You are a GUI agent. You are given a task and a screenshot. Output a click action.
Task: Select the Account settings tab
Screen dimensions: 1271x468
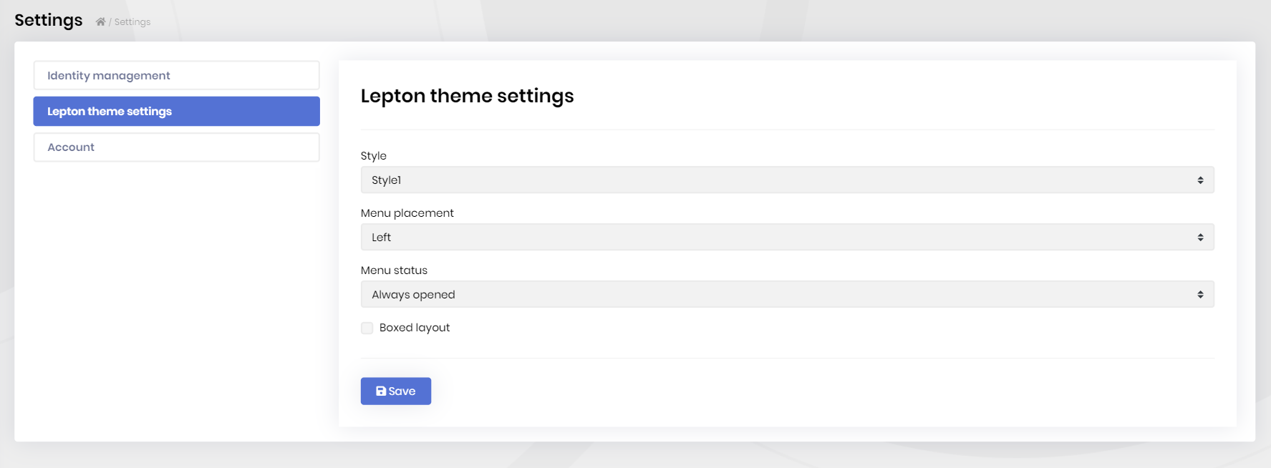tap(176, 147)
